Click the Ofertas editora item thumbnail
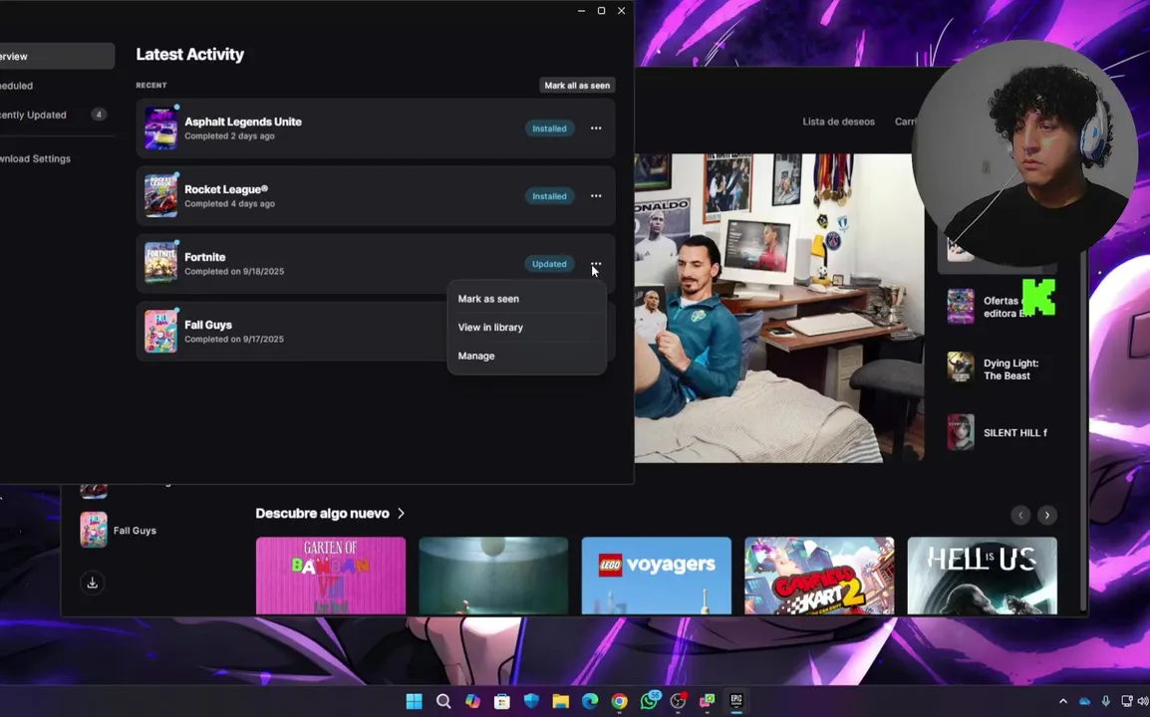Screen dimensions: 1150x717 tap(960, 305)
